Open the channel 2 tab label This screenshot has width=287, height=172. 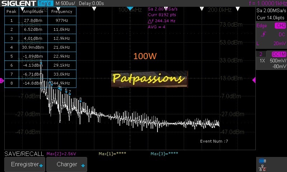[x=261, y=54]
